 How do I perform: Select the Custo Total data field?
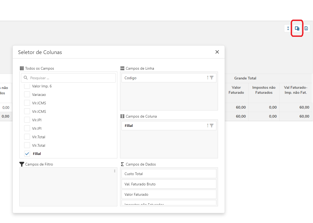point(169,174)
